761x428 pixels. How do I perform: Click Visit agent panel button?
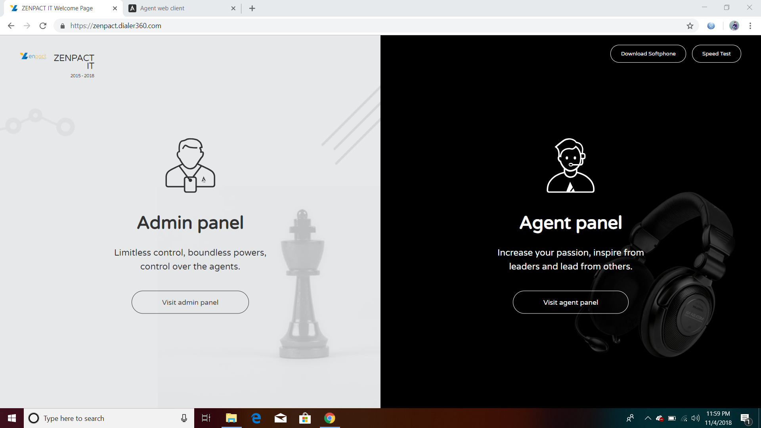pyautogui.click(x=570, y=302)
